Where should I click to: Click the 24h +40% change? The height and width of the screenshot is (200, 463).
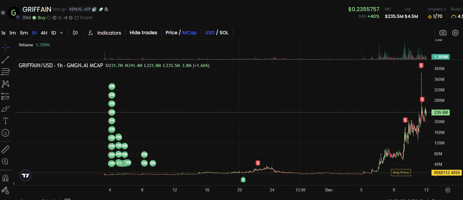pos(369,17)
